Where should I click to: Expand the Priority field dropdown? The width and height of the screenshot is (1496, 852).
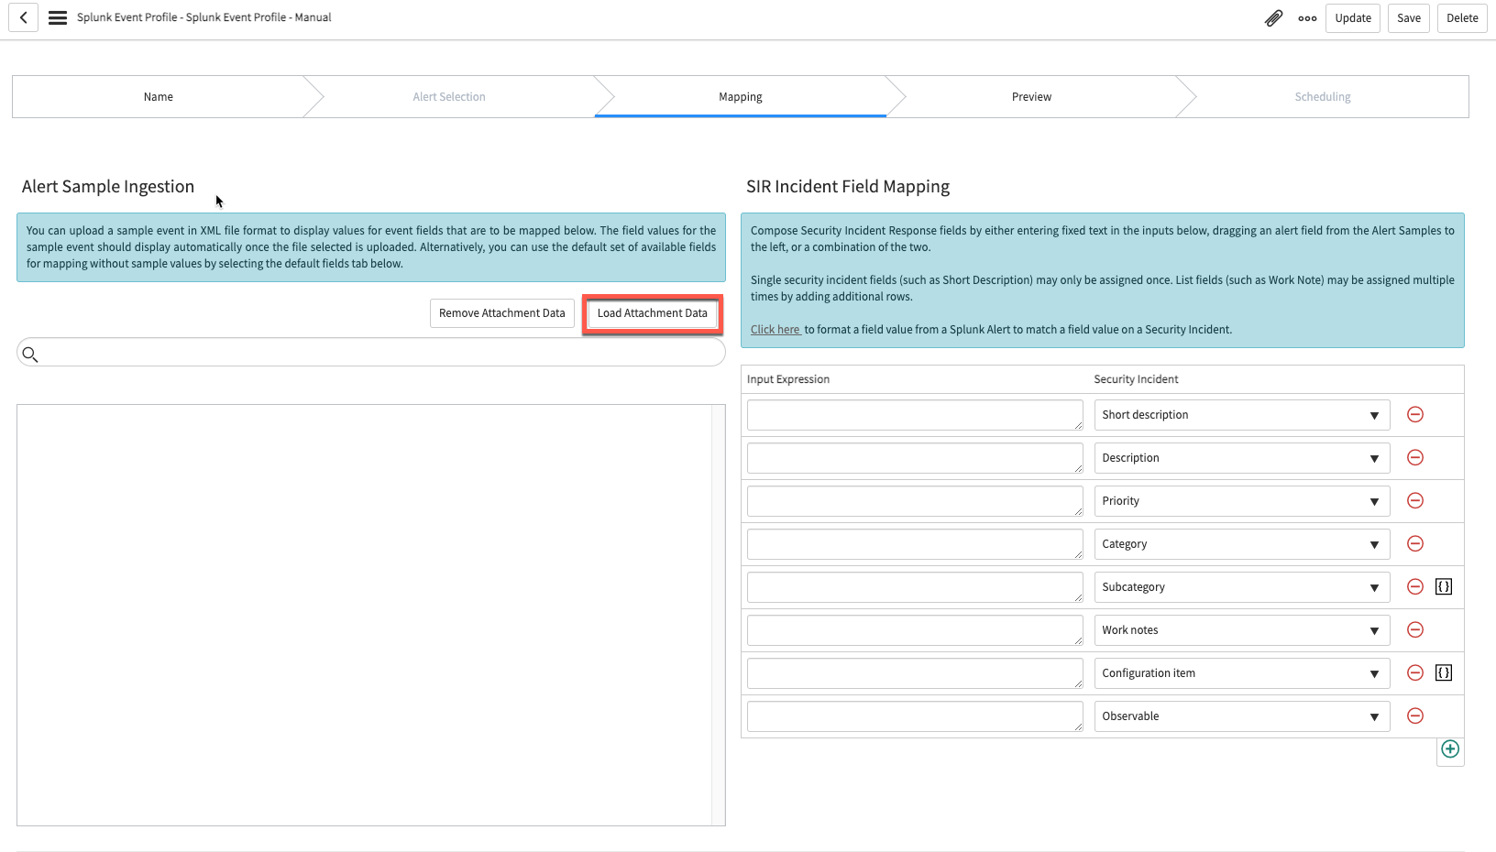click(x=1242, y=501)
